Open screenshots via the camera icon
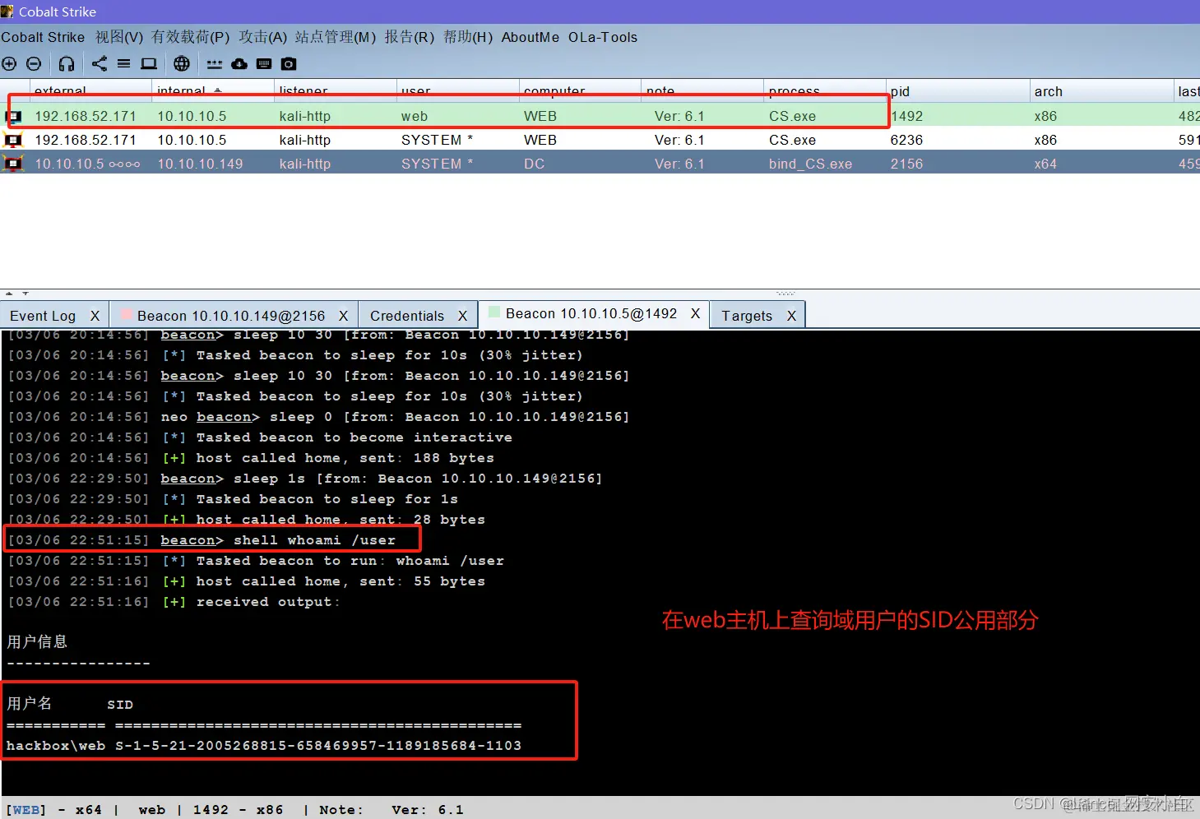The width and height of the screenshot is (1200, 819). pos(289,63)
